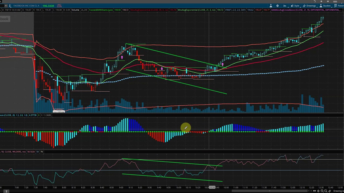
Task: Open chart settings gear icon
Action: [278, 6]
